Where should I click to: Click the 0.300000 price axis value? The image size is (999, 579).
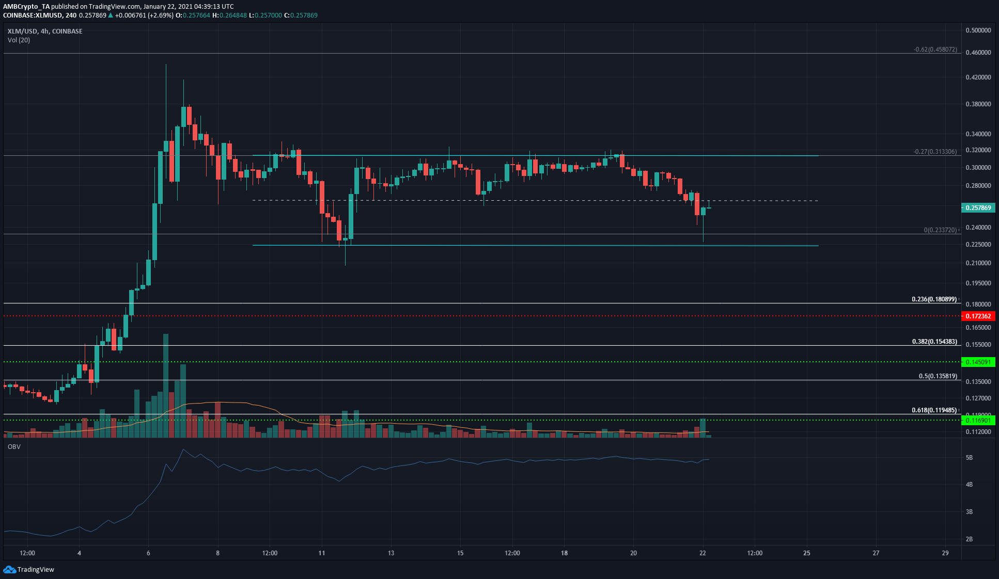click(978, 168)
